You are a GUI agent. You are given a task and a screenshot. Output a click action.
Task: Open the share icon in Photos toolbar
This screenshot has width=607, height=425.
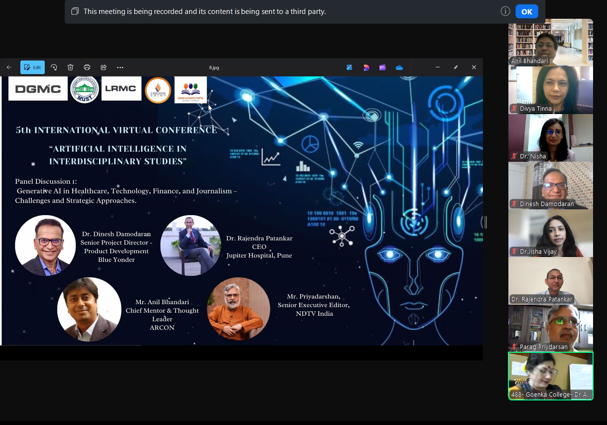[x=103, y=67]
